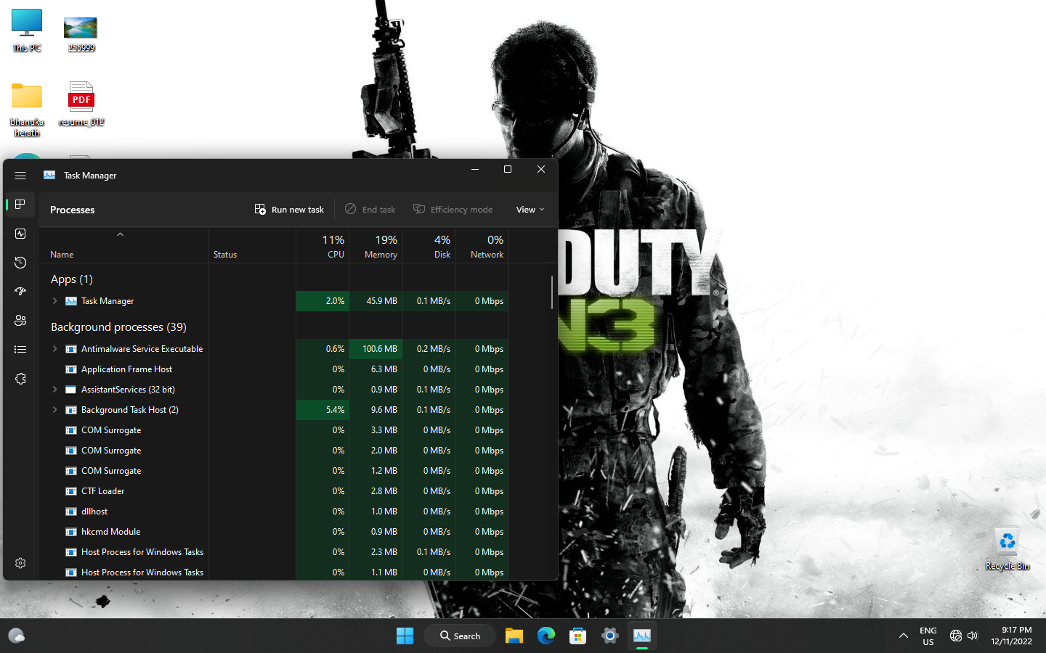The width and height of the screenshot is (1046, 653).
Task: Select the CTF Loader process
Action: click(x=273, y=491)
